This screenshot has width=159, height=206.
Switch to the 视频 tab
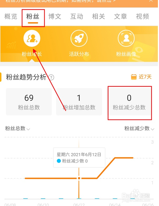point(142,17)
